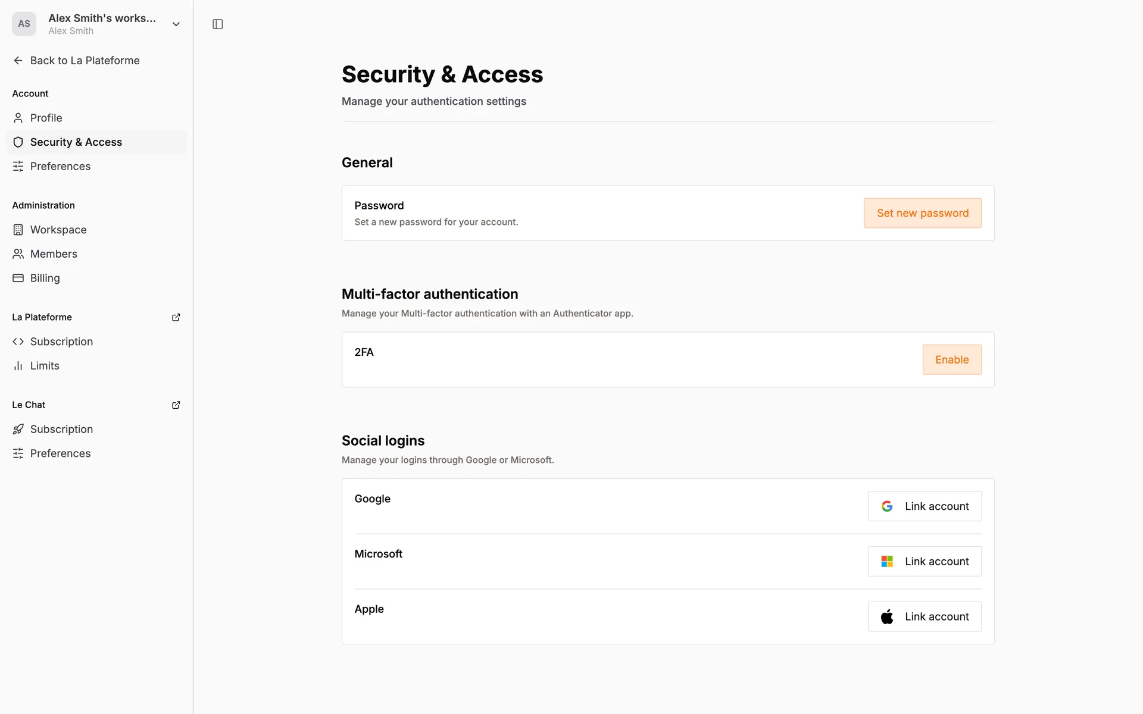The width and height of the screenshot is (1143, 714).
Task: Open La Plateforme external link icon
Action: (176, 317)
